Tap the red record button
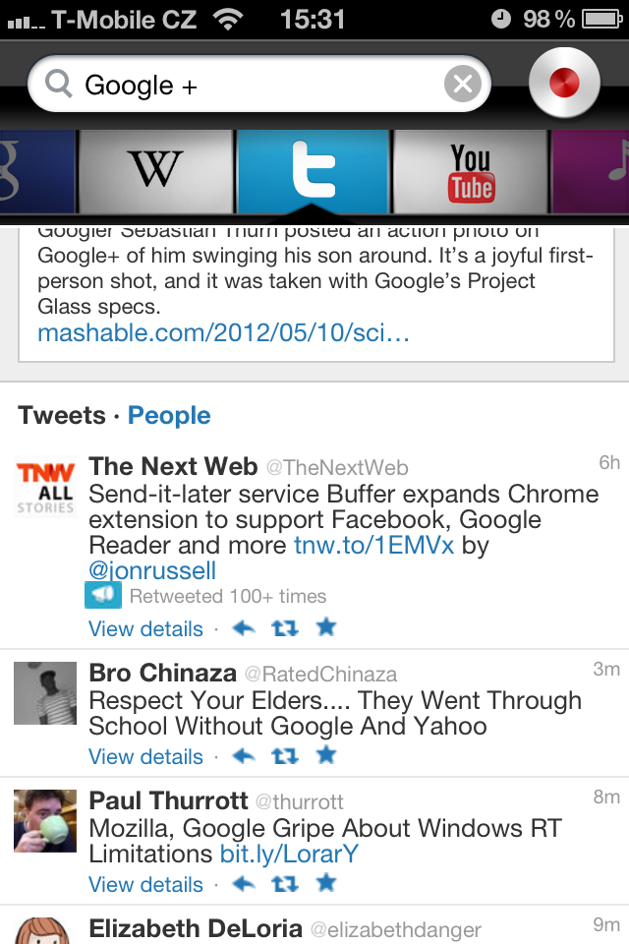Viewport: 629px width, 944px height. (x=564, y=84)
